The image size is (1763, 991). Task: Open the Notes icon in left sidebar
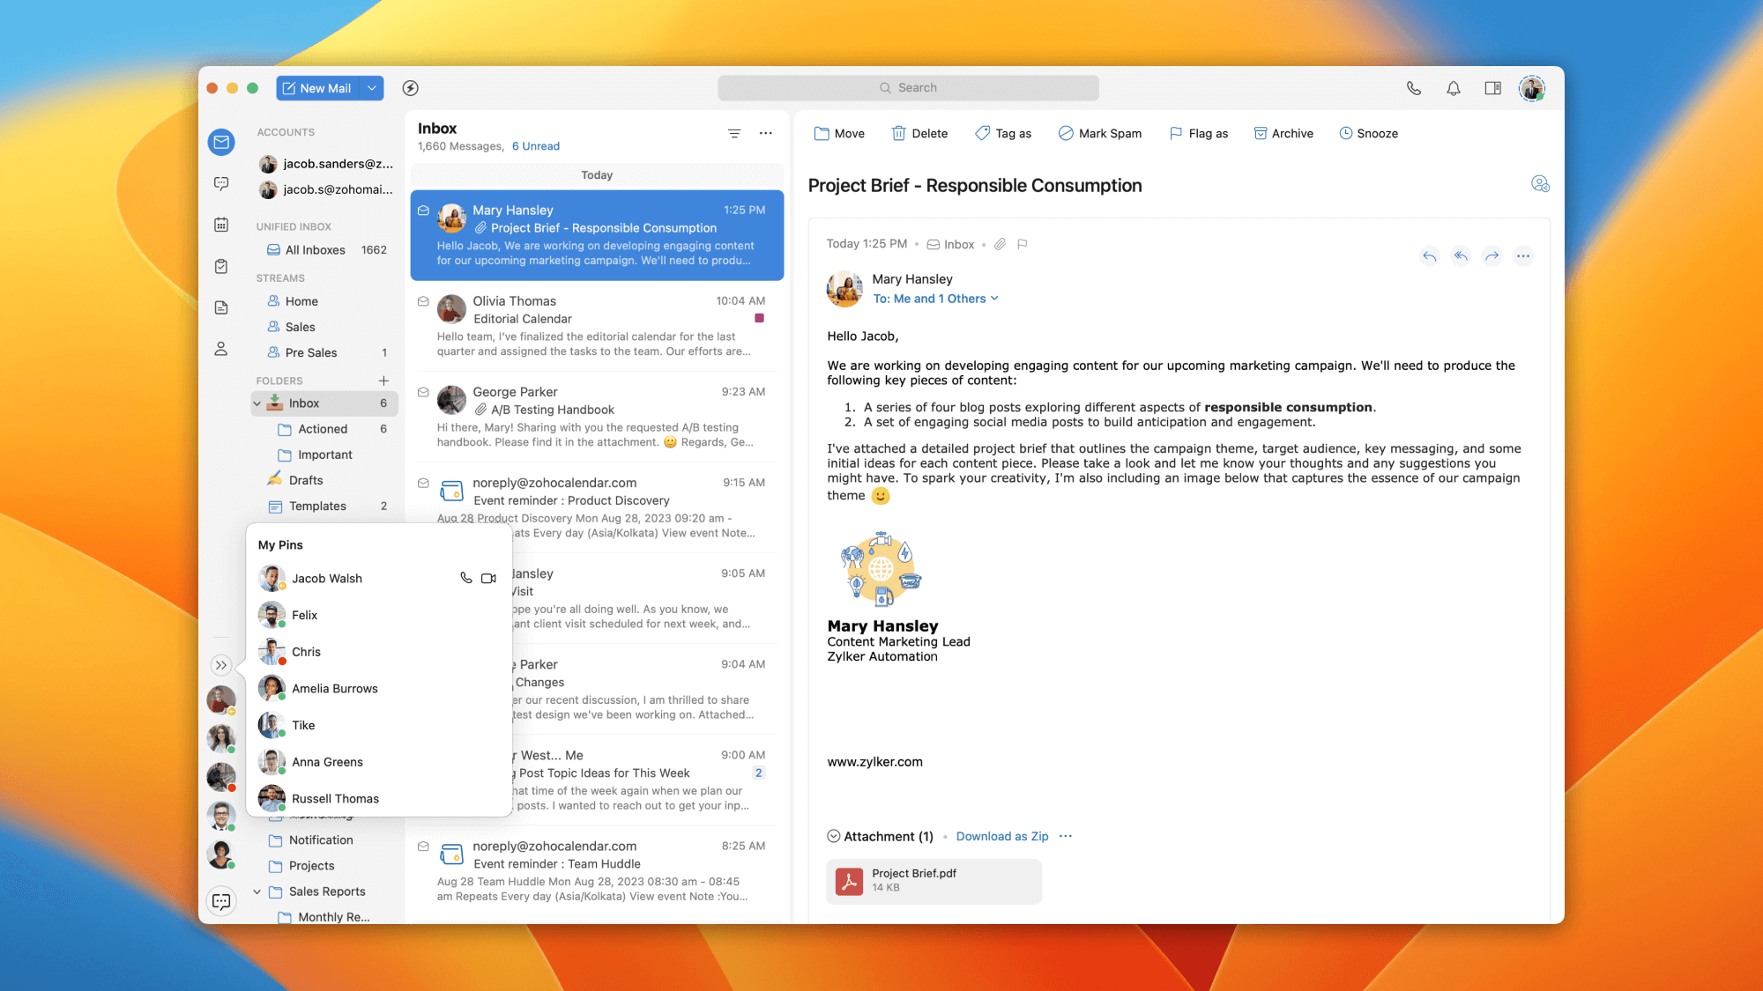pos(221,307)
